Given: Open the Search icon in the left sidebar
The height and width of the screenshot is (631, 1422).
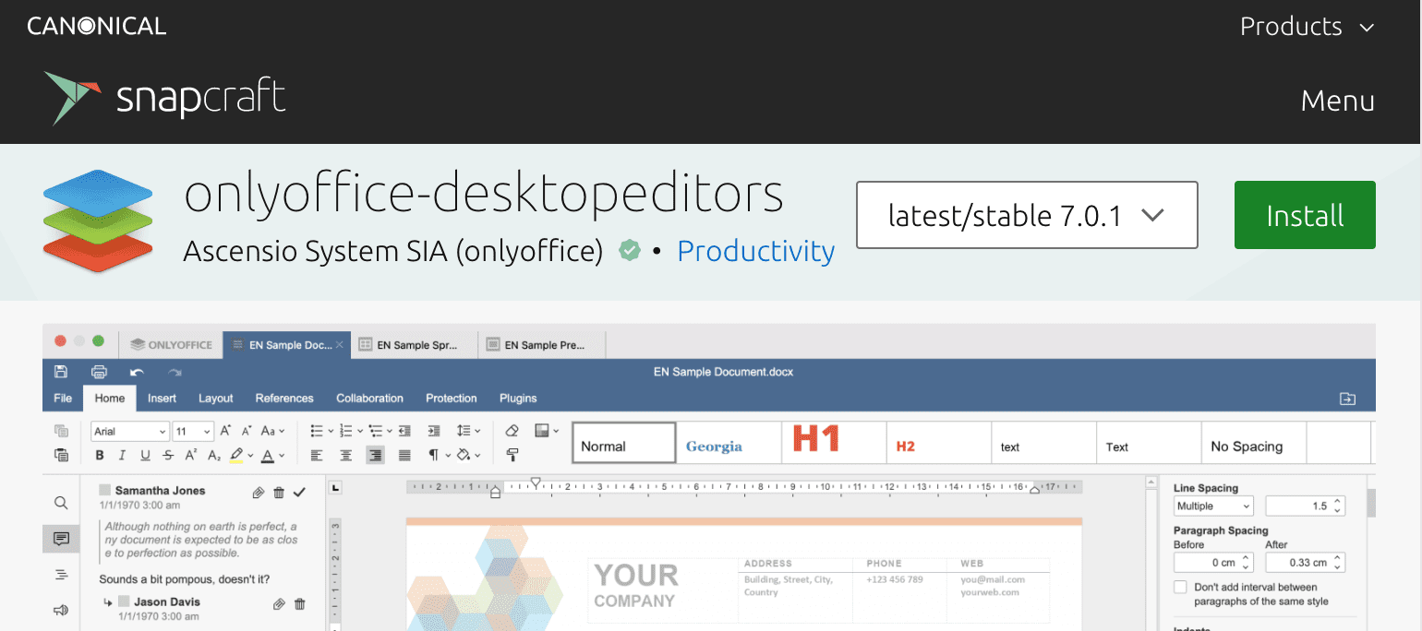Looking at the screenshot, I should 61,503.
